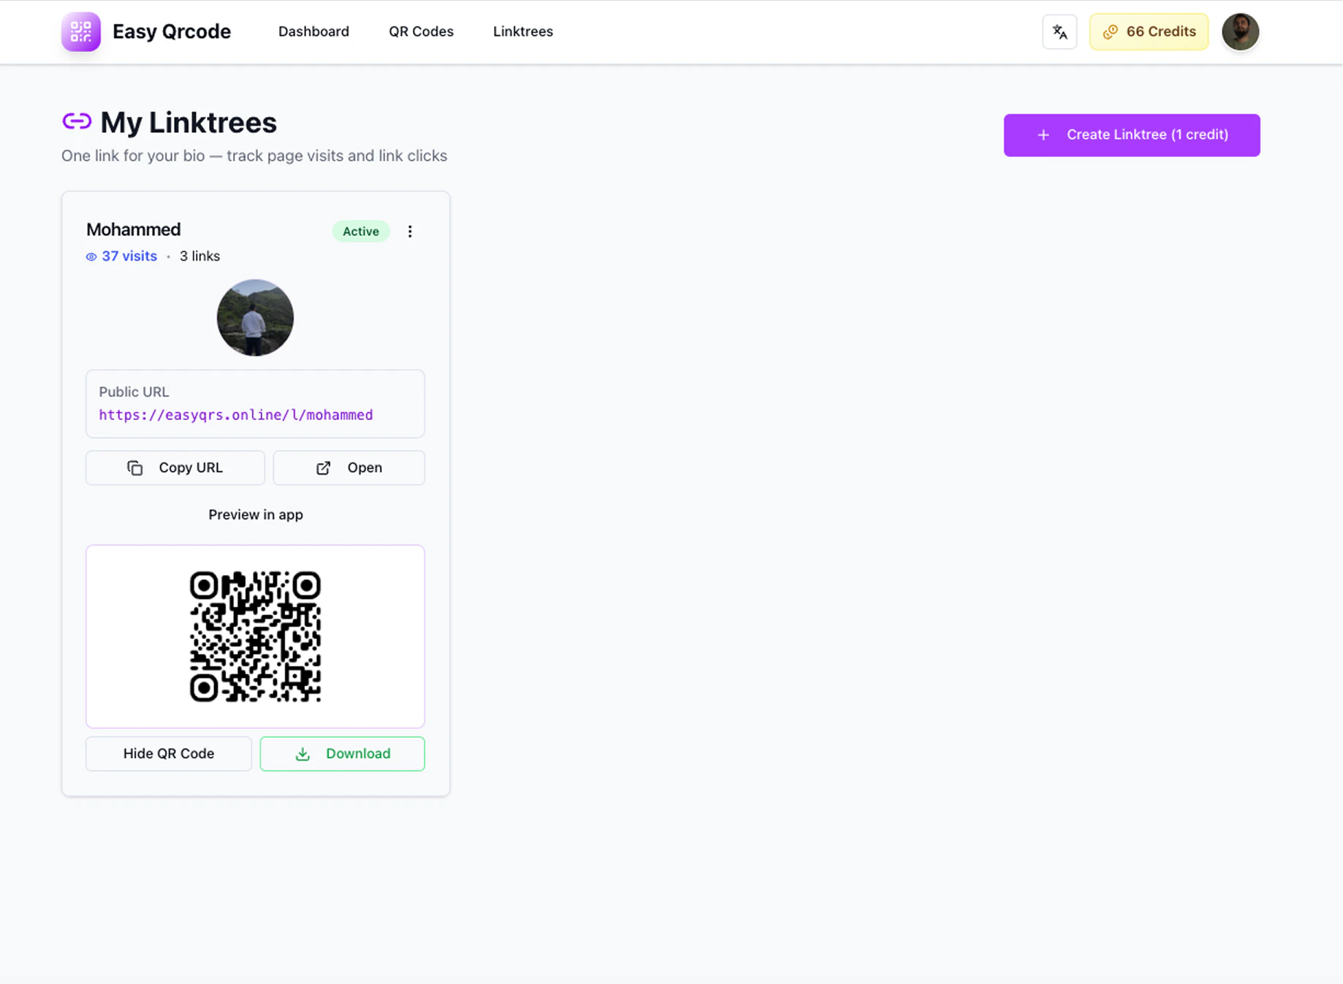Hide the QR Code preview
This screenshot has height=984, width=1343.
pos(168,753)
